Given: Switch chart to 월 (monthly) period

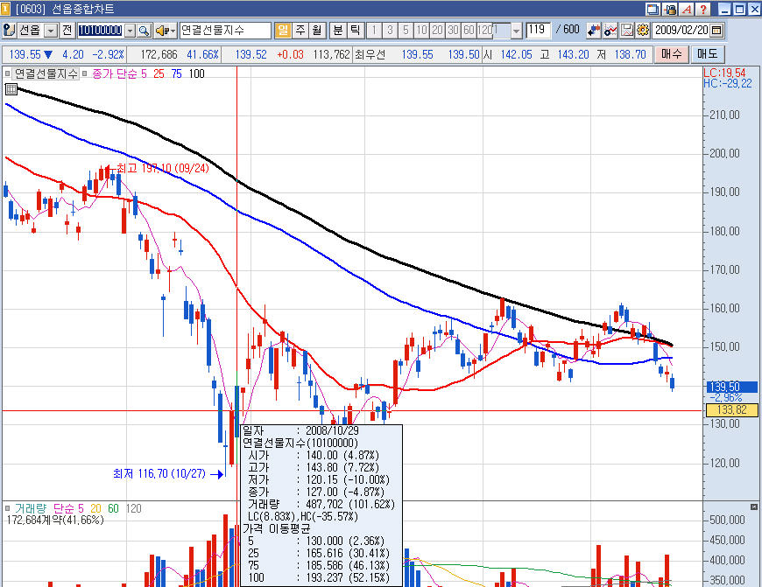Looking at the screenshot, I should [x=316, y=31].
